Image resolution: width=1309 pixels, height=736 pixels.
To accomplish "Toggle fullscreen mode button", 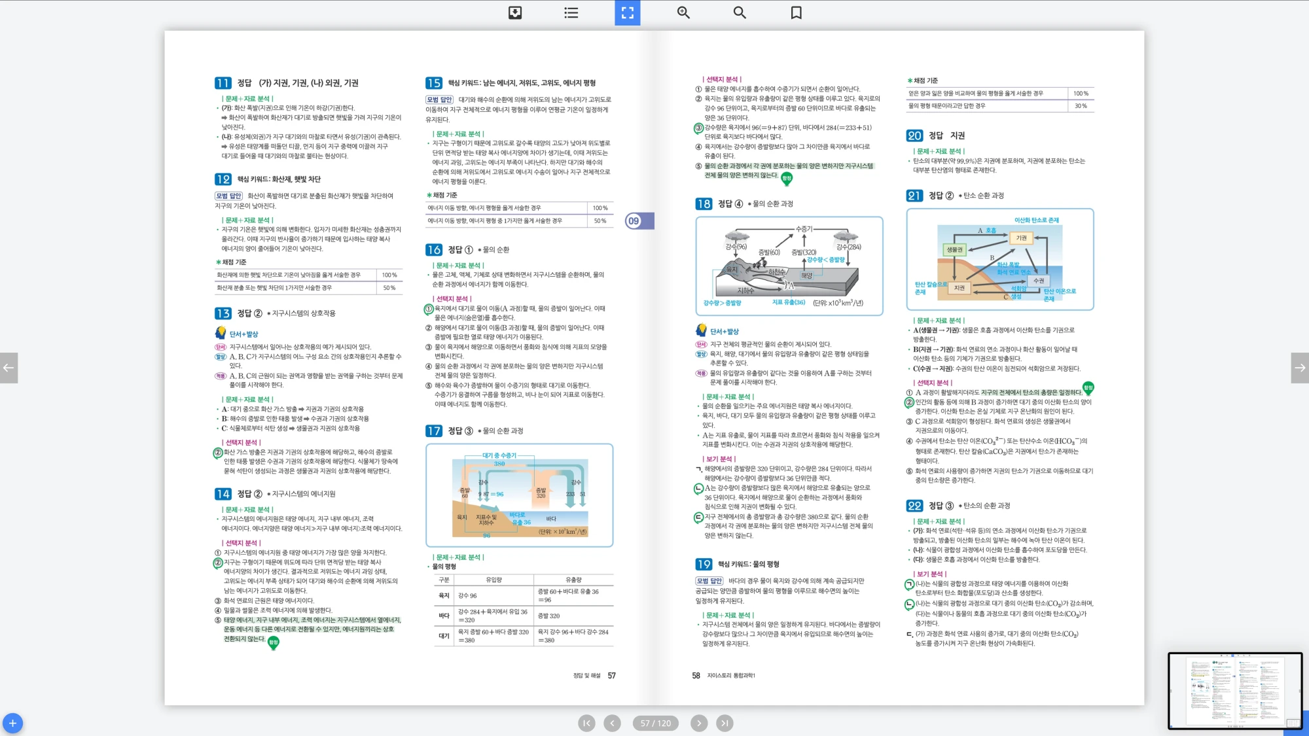I will [x=627, y=12].
